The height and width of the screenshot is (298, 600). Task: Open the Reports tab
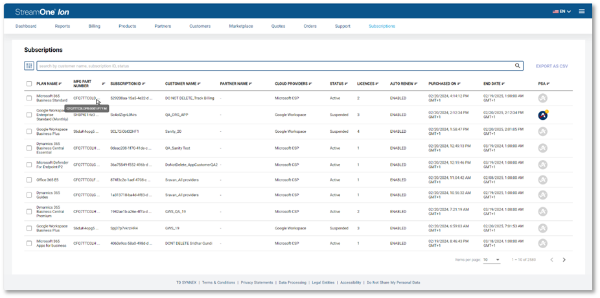(62, 27)
